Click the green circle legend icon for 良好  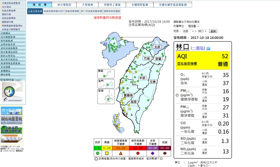pos(98,153)
